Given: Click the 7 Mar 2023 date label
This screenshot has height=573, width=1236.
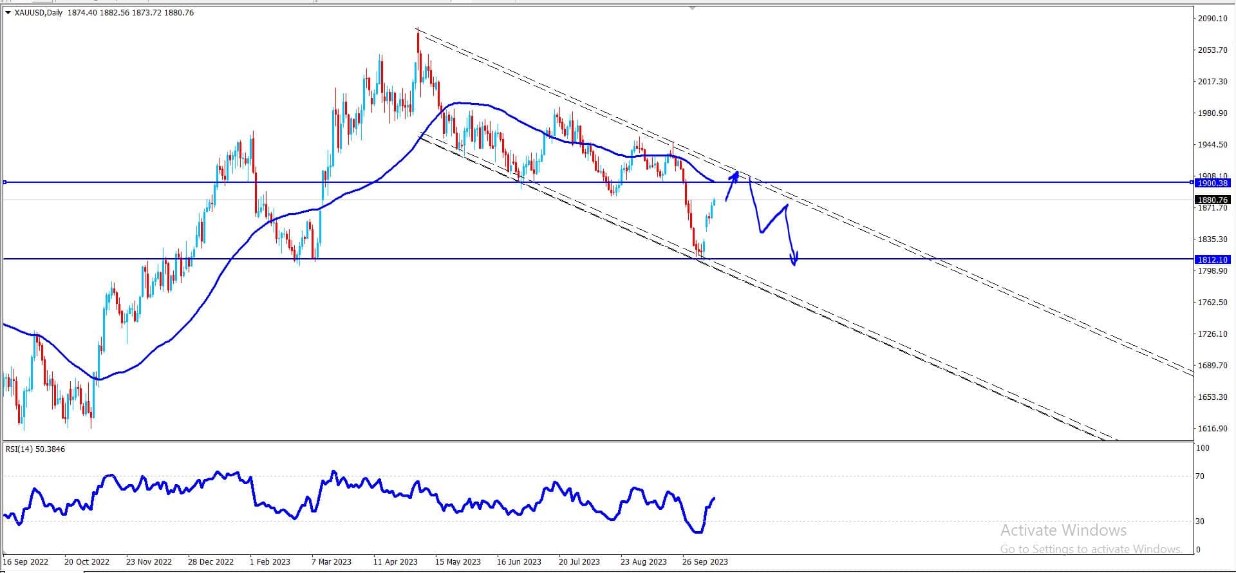Looking at the screenshot, I should [x=331, y=561].
